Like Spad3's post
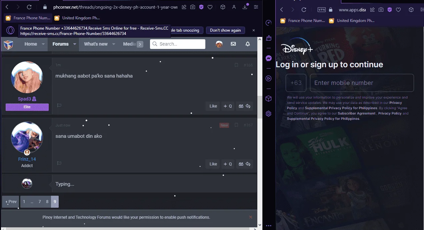This screenshot has height=230, width=424. [213, 106]
